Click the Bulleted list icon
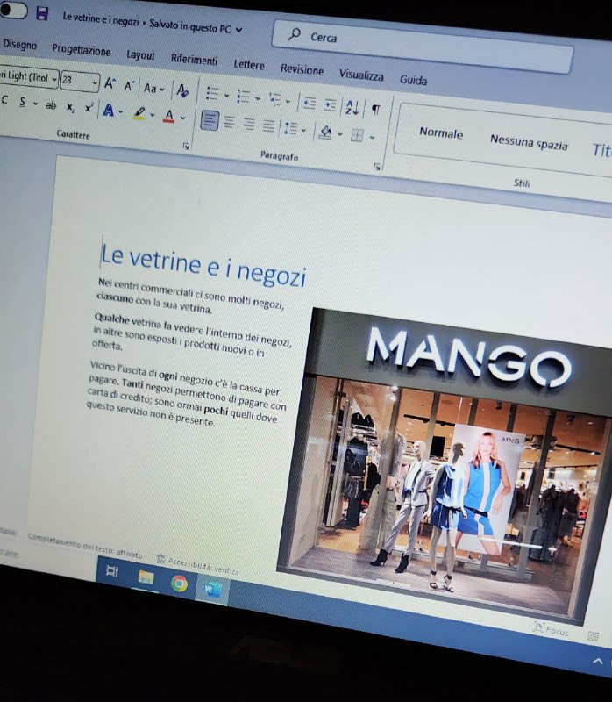This screenshot has height=702, width=612. [211, 93]
